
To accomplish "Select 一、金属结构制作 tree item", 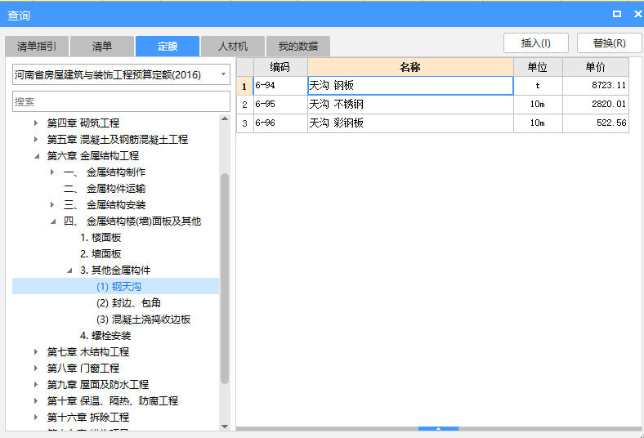I will [105, 172].
